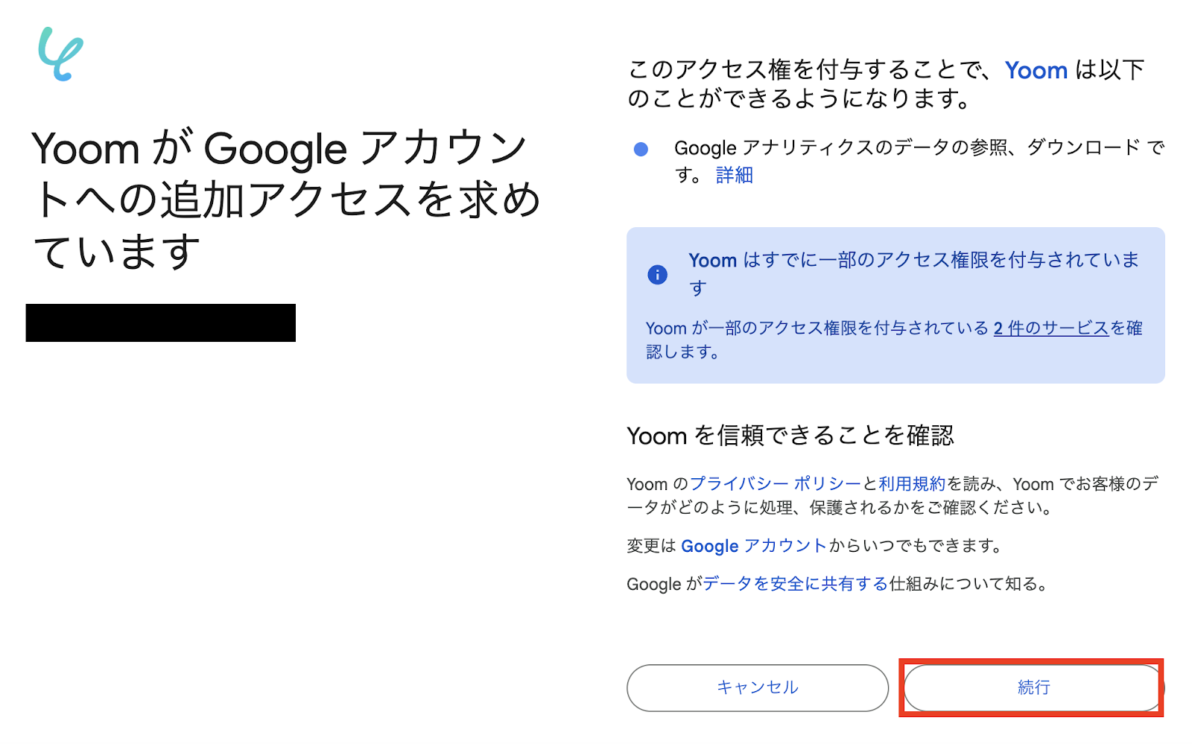The image size is (1192, 744).
Task: Click the redacted black account box
Action: [161, 322]
